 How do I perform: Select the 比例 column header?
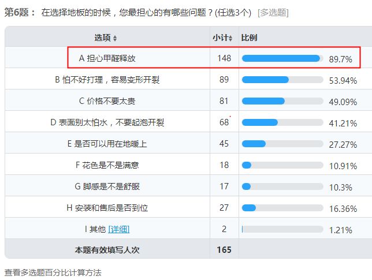[x=249, y=38]
